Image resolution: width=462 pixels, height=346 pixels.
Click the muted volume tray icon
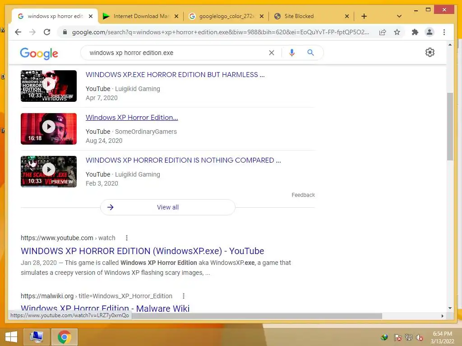(420, 337)
